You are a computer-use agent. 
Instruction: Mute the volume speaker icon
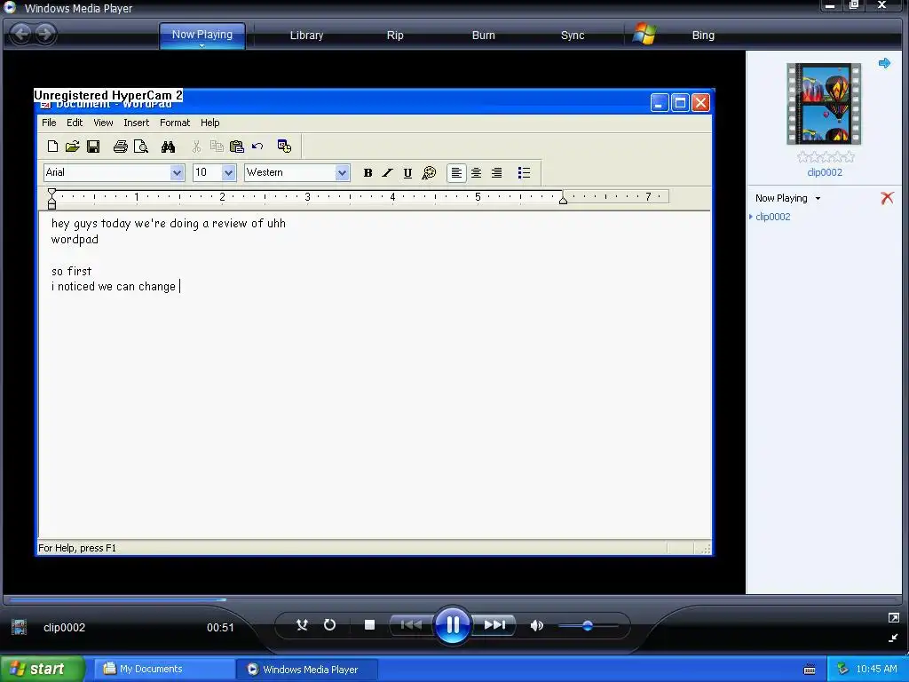537,625
